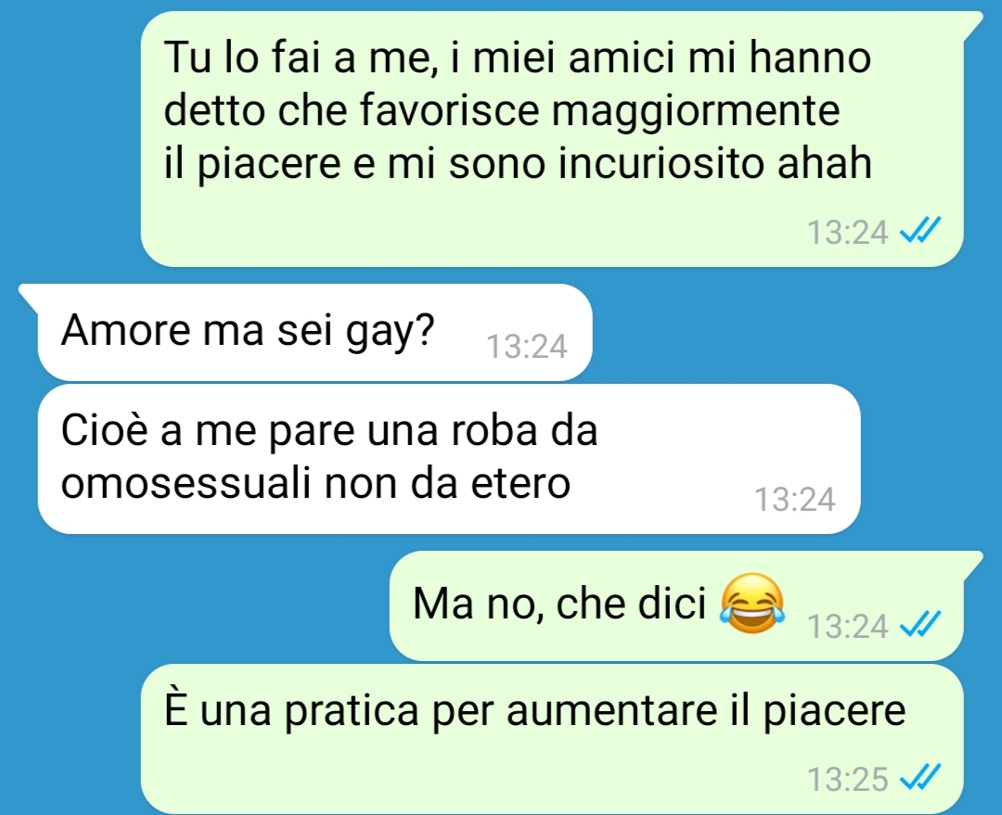Select the 'È una pratica per aumentare' message
Image resolution: width=1002 pixels, height=815 pixels.
pyautogui.click(x=552, y=738)
